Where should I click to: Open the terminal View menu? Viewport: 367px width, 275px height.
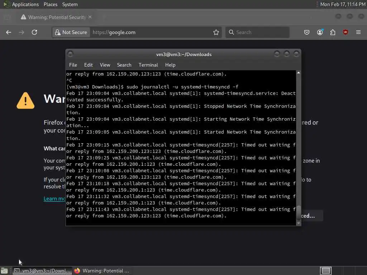click(x=105, y=65)
